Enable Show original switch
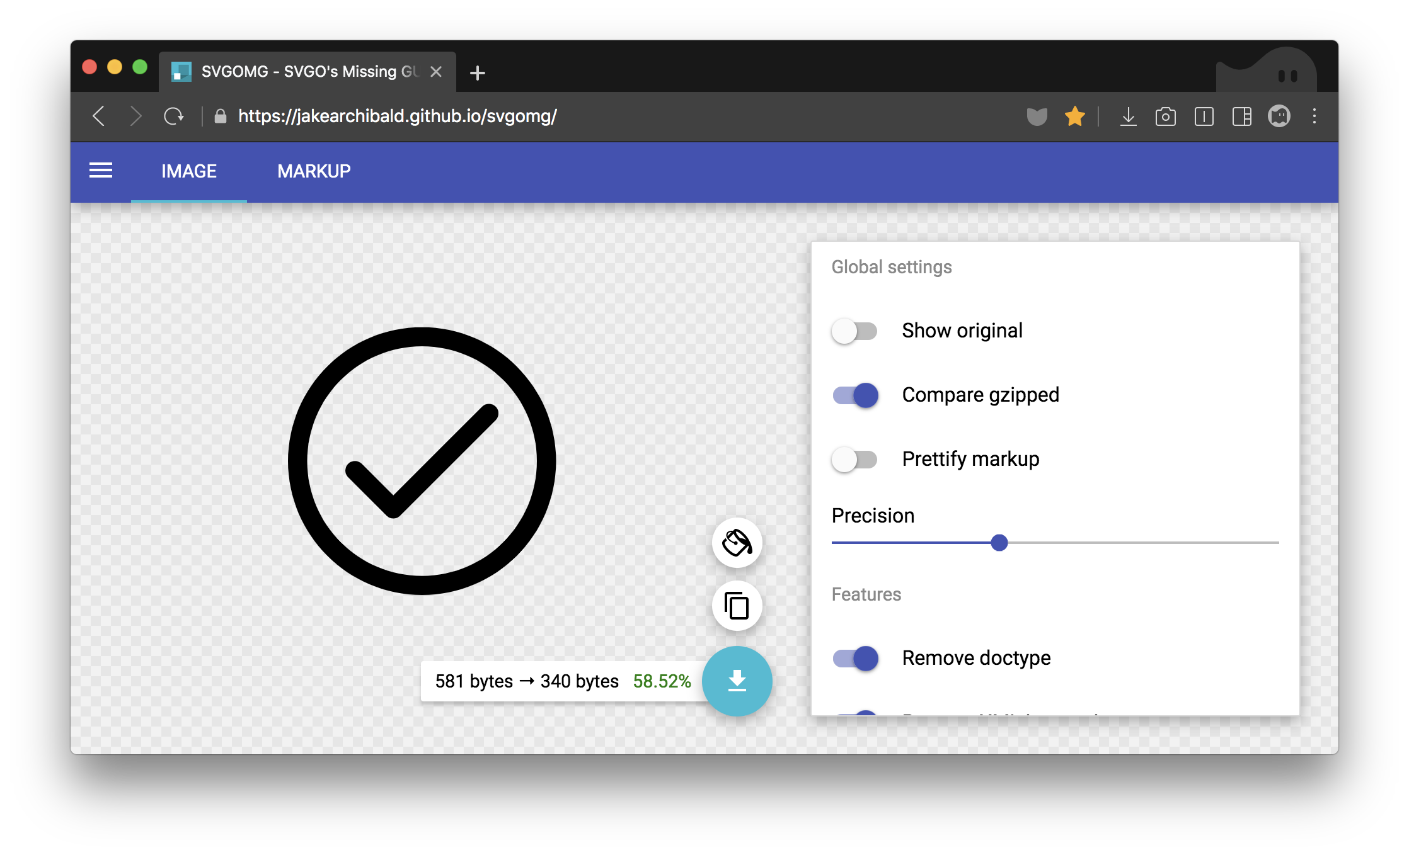1409x855 pixels. [x=854, y=331]
